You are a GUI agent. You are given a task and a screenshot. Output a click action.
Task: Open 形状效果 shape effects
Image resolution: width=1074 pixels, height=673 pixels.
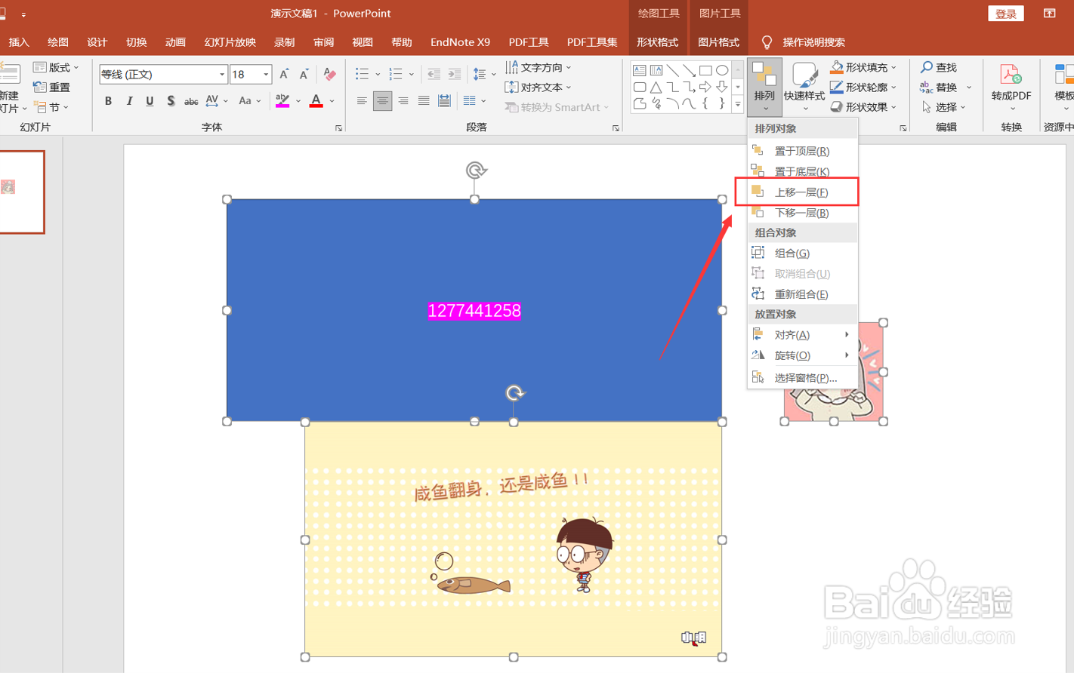[x=864, y=107]
